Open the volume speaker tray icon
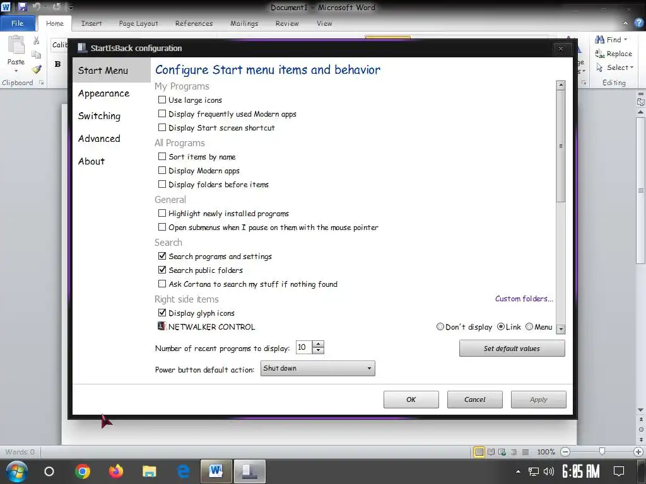This screenshot has height=484, width=646. click(548, 471)
